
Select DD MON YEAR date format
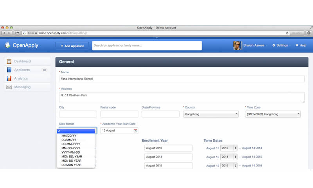coord(76,165)
